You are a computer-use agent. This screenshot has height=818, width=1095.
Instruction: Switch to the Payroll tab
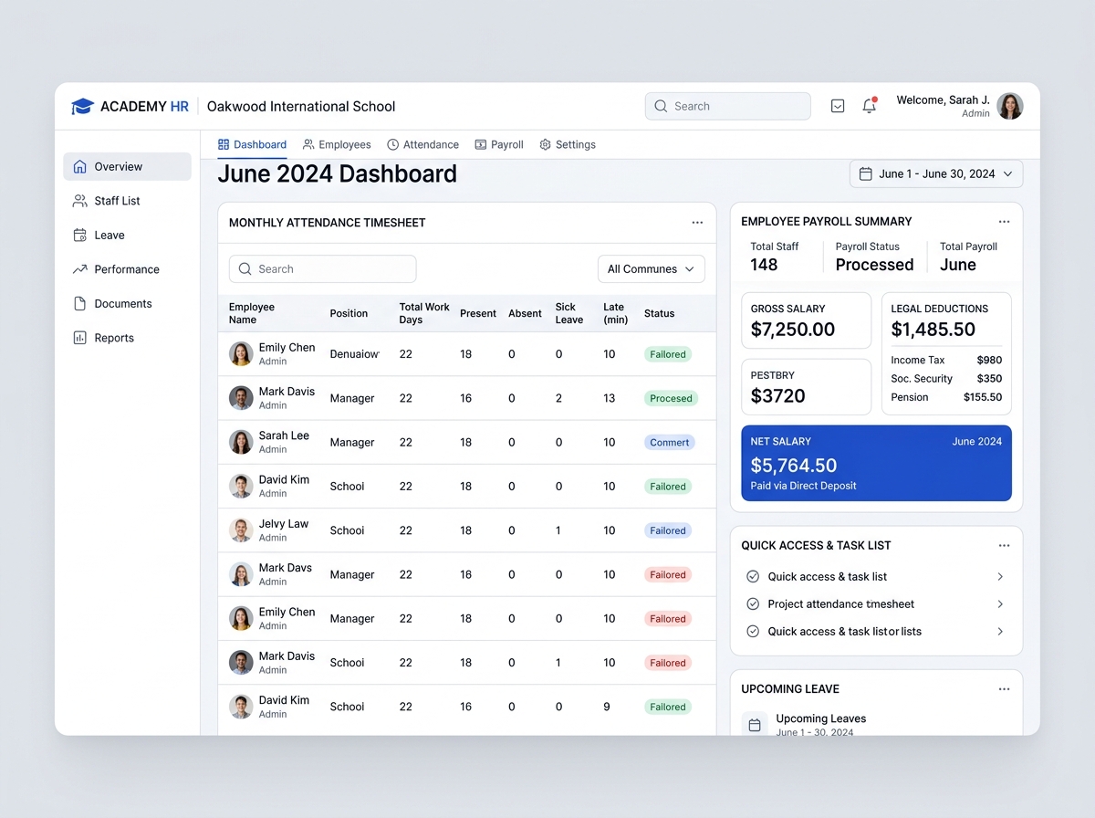coord(499,144)
